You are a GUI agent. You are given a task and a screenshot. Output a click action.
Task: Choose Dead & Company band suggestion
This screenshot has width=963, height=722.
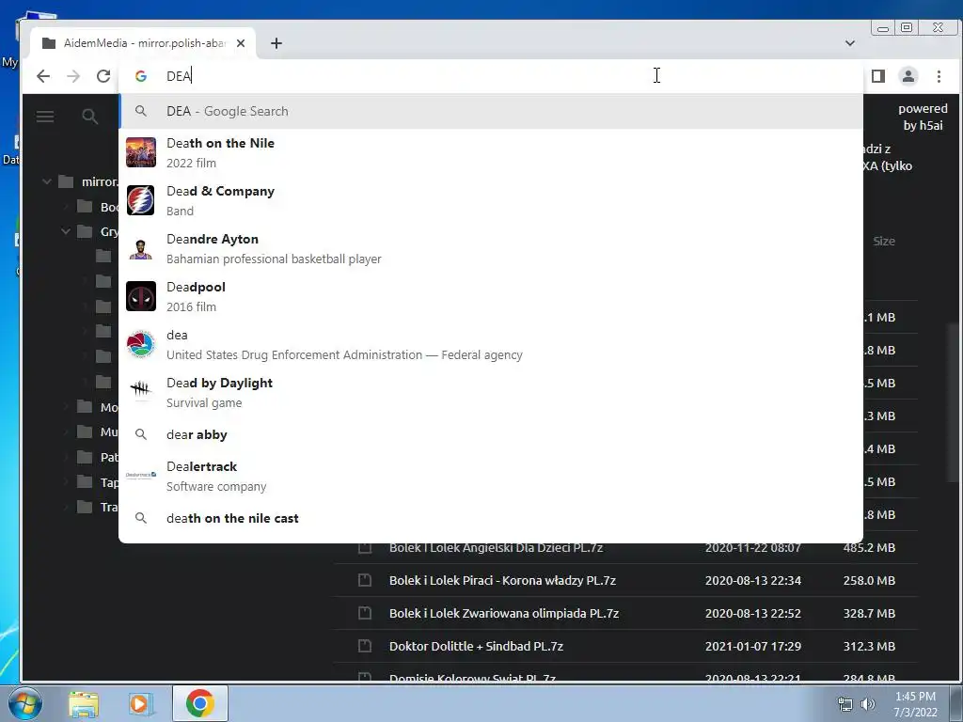pyautogui.click(x=491, y=200)
